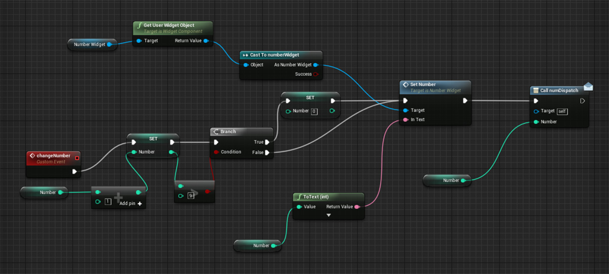609x274 pixels.
Task: Edit the 1 value field on add node
Action: pos(108,202)
